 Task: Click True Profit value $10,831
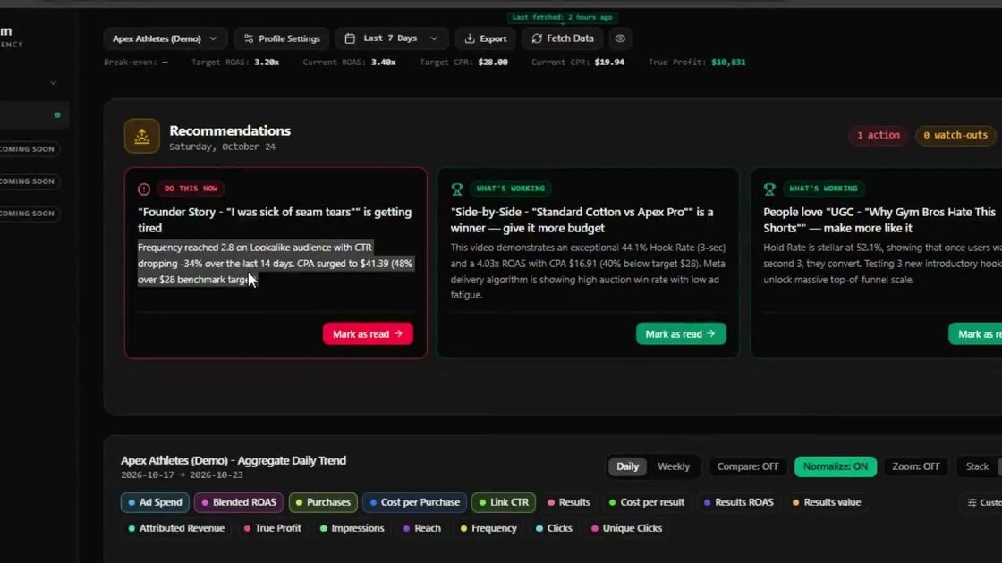click(x=728, y=62)
